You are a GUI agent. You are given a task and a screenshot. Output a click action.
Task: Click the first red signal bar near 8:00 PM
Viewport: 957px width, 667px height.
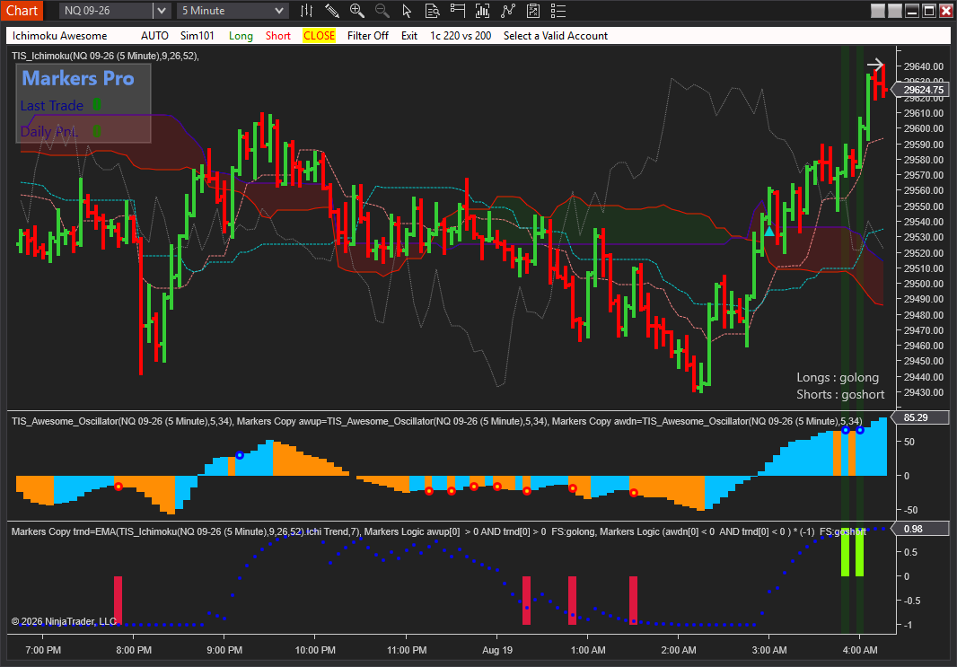(x=118, y=601)
